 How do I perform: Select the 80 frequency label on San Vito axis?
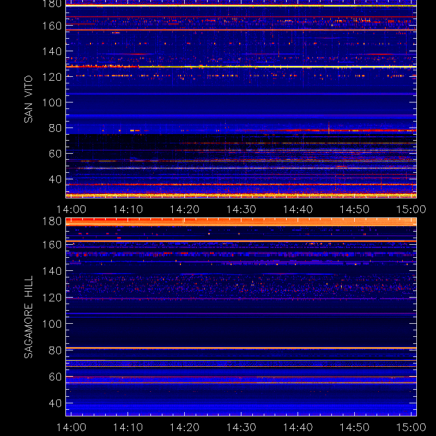56,128
